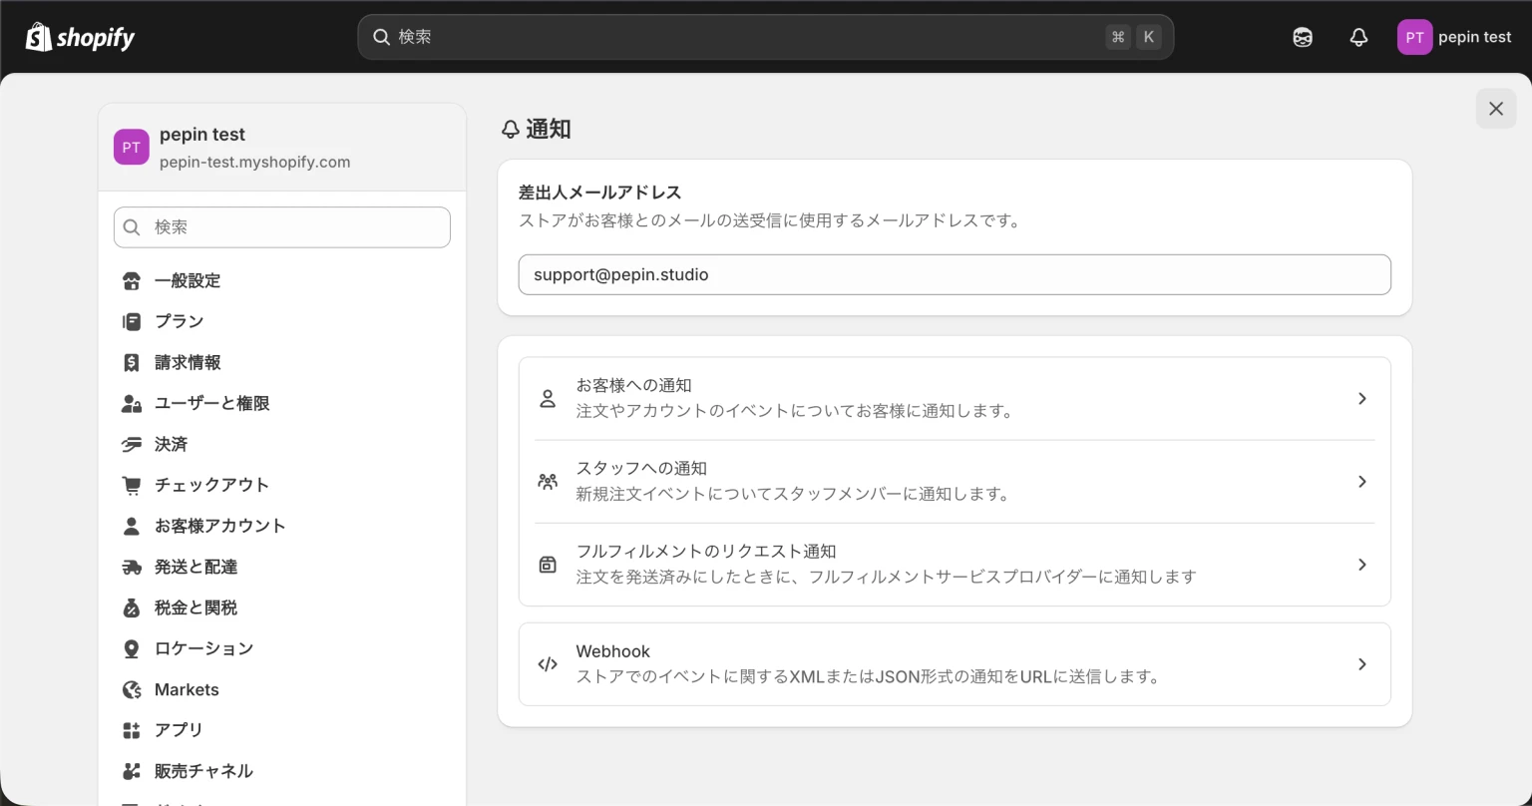Screen dimensions: 1532x806
Task: Open Shopify Inbox from the top bar
Action: [1303, 36]
